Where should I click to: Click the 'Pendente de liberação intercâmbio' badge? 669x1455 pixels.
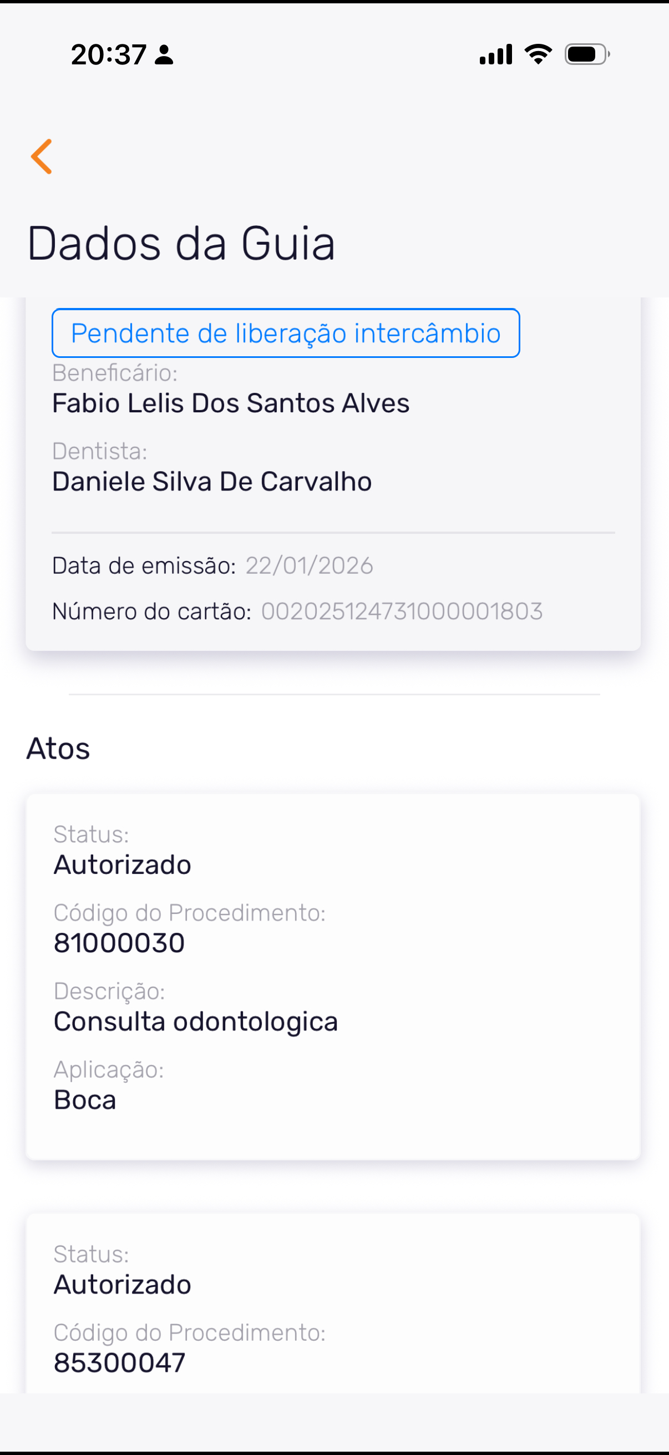pyautogui.click(x=286, y=334)
